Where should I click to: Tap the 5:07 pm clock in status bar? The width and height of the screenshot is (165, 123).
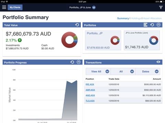point(82,2)
